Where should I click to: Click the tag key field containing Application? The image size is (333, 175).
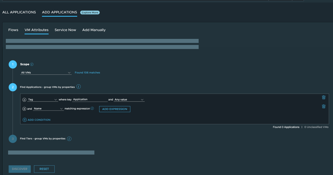click(90, 99)
